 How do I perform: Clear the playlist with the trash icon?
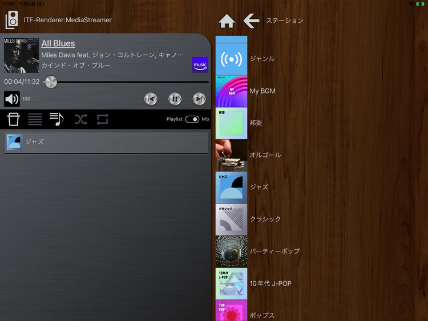click(x=13, y=119)
